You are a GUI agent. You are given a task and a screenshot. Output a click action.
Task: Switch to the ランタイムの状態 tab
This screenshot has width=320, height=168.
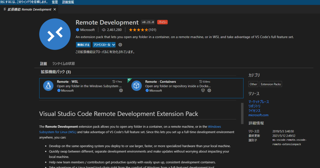click(x=63, y=64)
